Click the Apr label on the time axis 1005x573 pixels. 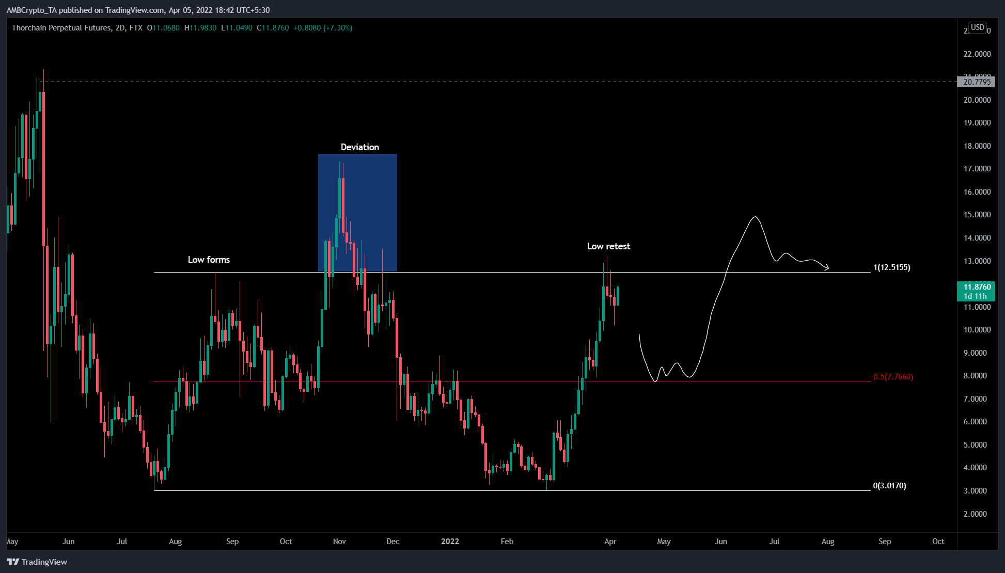pos(610,542)
